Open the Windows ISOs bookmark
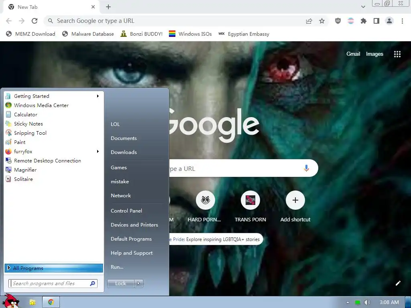The height and width of the screenshot is (308, 411). [190, 34]
